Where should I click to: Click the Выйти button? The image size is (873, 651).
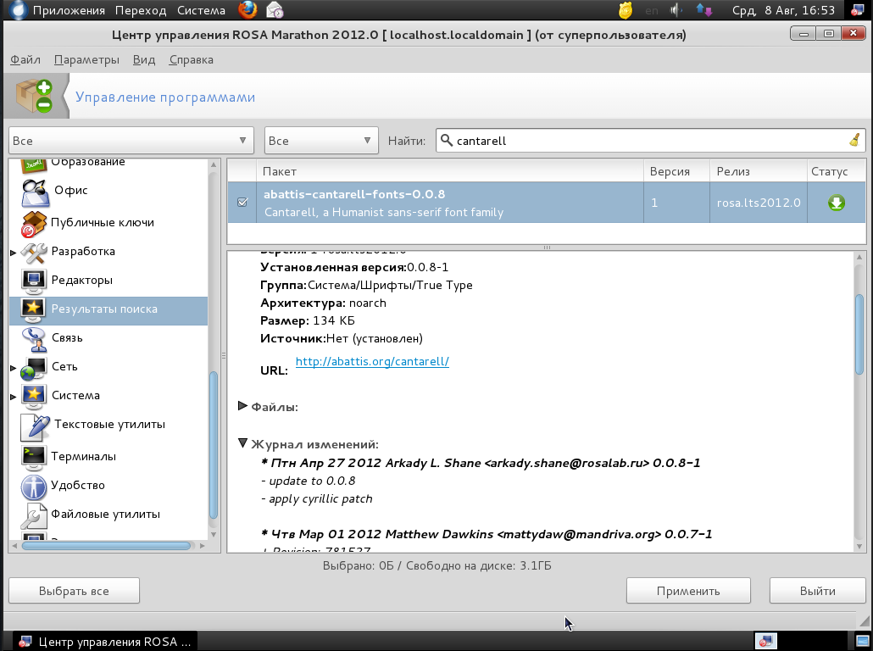point(817,591)
